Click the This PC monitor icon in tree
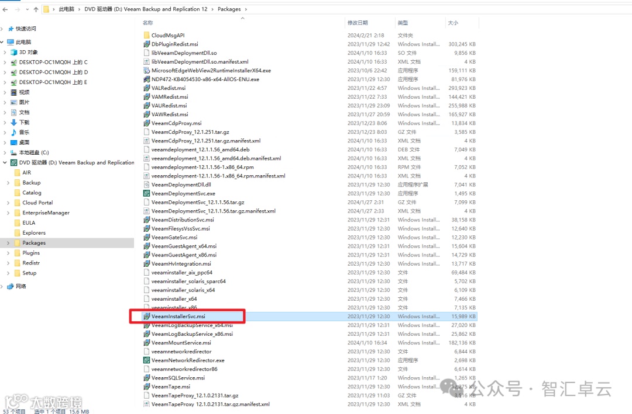The width and height of the screenshot is (632, 414). 11,42
